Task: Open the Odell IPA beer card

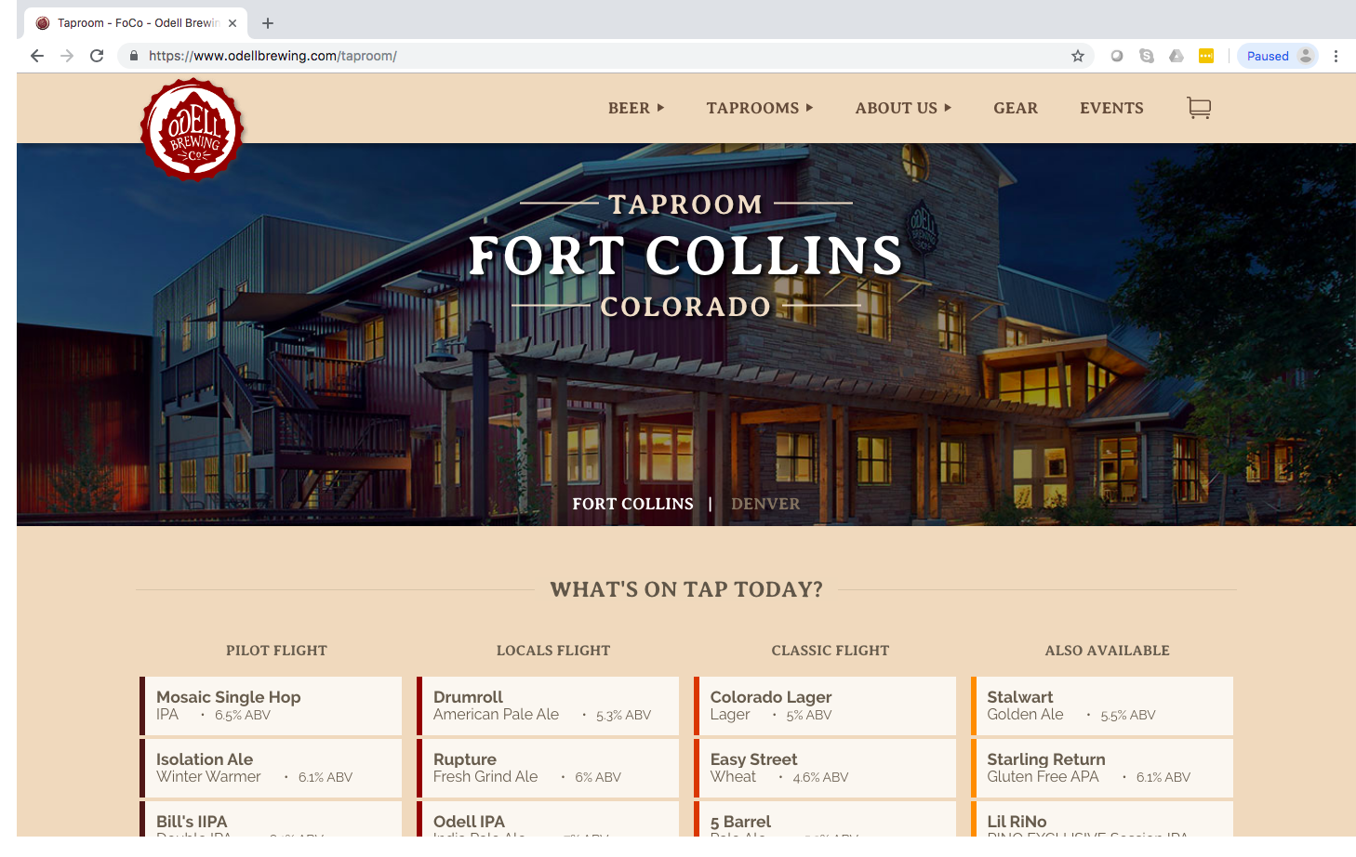Action: click(x=548, y=819)
